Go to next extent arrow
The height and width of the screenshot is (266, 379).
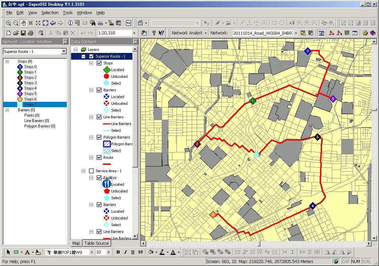point(60,23)
